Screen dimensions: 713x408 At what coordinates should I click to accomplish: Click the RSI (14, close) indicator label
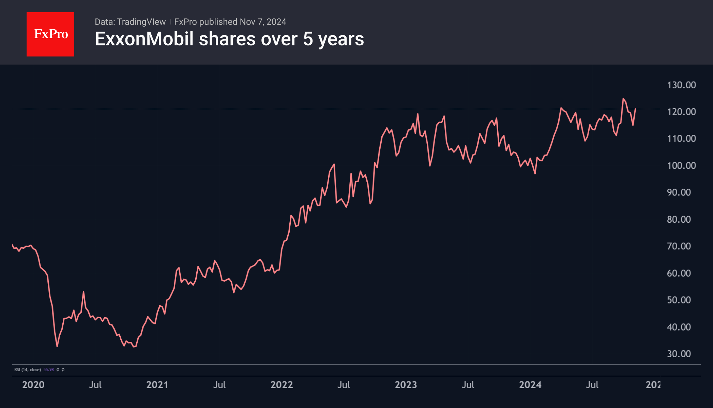pos(28,370)
